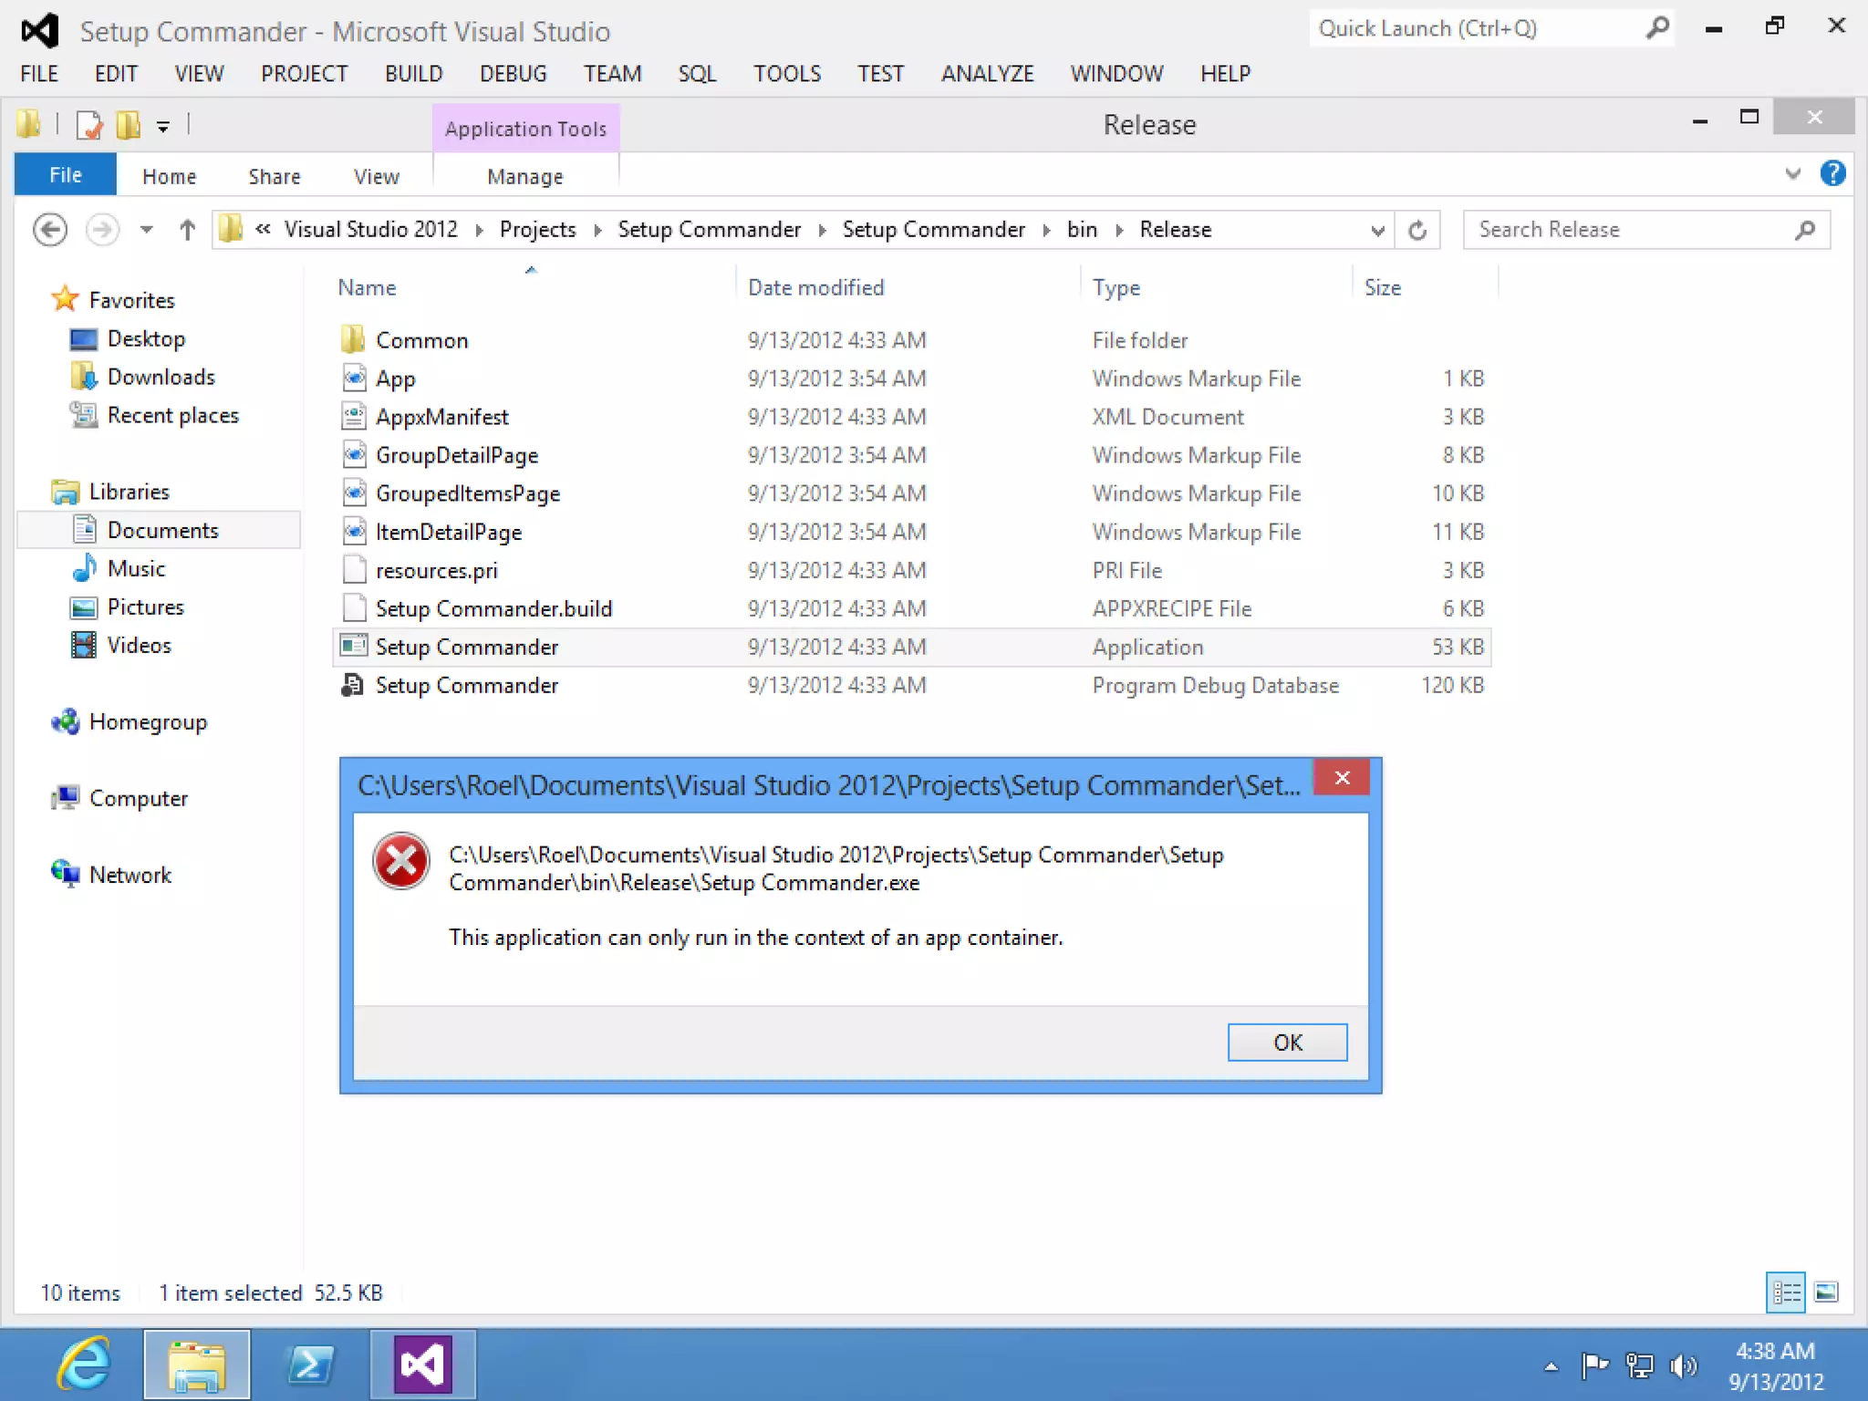The height and width of the screenshot is (1401, 1868).
Task: Open the BUILD menu in Visual Studio
Action: pos(413,74)
